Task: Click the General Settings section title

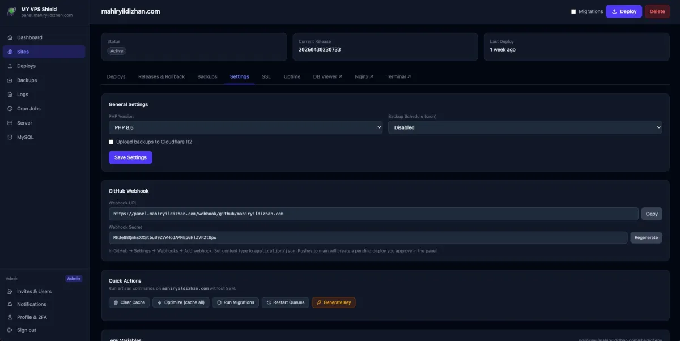Action: 128,104
